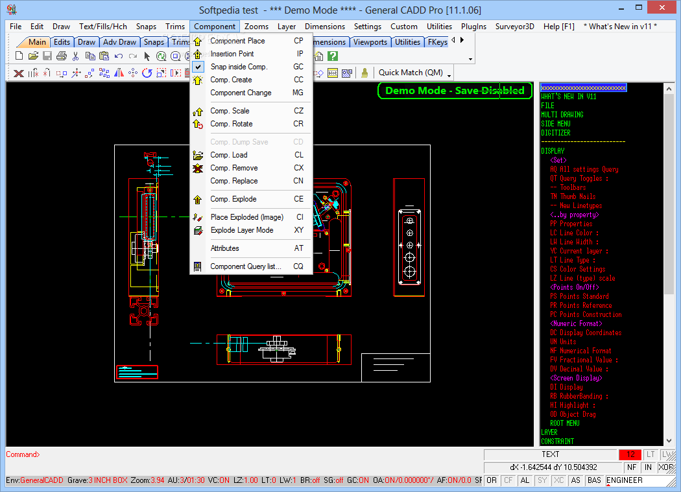Click the Quick Match (QM) button

click(411, 73)
